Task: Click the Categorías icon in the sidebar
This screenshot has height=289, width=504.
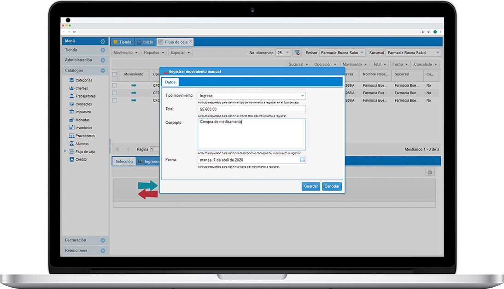Action: tap(71, 80)
